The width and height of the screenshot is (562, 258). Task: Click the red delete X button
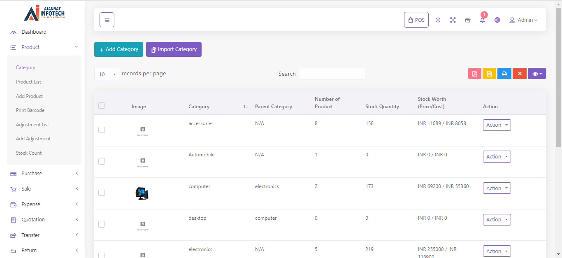519,74
